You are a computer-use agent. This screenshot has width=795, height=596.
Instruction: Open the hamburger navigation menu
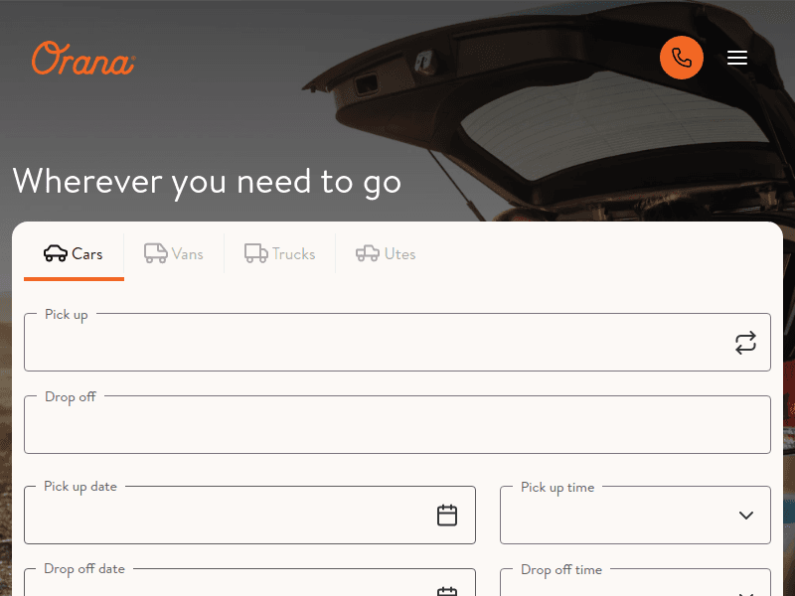tap(737, 58)
